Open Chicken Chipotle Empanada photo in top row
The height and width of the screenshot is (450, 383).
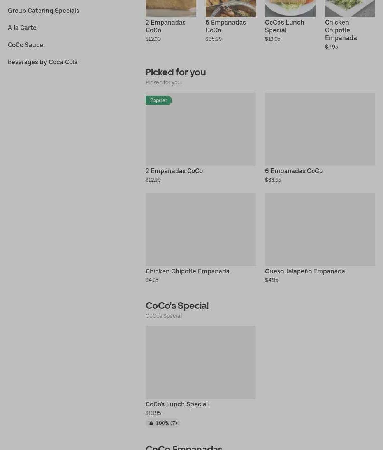[x=350, y=8]
